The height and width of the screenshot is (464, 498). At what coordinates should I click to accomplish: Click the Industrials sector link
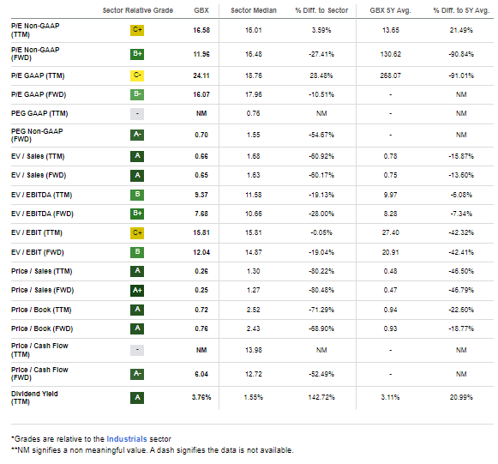point(126,439)
